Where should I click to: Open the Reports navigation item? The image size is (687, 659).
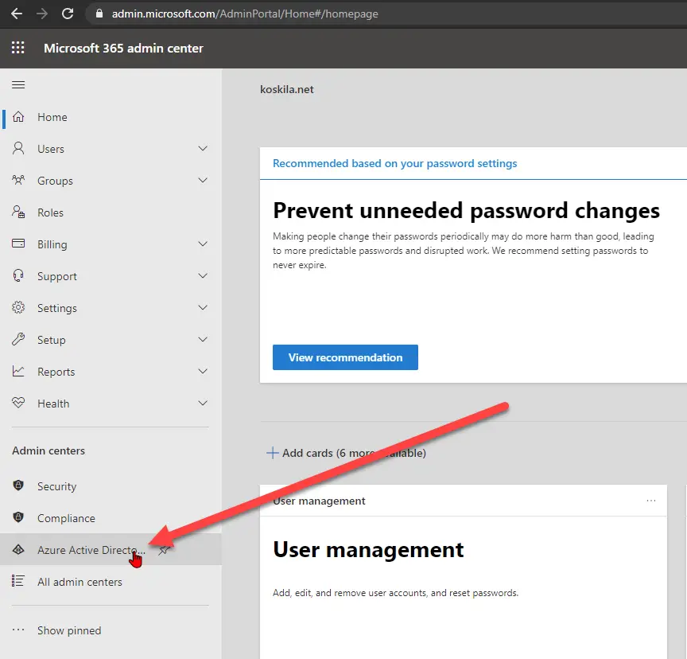(x=56, y=372)
